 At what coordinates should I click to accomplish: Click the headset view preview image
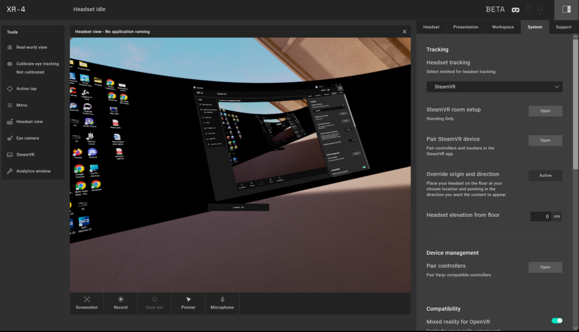click(x=240, y=165)
